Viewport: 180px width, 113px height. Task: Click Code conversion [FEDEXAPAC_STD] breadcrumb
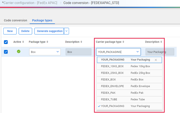tap(91, 3)
